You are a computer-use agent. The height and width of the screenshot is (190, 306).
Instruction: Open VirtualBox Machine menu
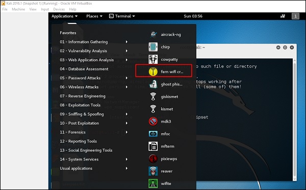point(18,9)
